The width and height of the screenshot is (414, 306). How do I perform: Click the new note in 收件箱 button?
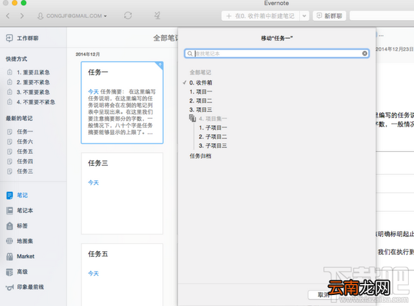click(x=260, y=16)
